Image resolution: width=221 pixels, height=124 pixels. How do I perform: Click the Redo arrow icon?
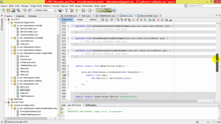(x=30, y=10)
